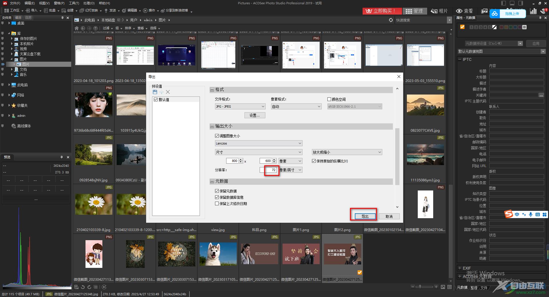Click the Slideshow (幻灯放映) toolbar icon
549x297 pixels.
[82, 11]
